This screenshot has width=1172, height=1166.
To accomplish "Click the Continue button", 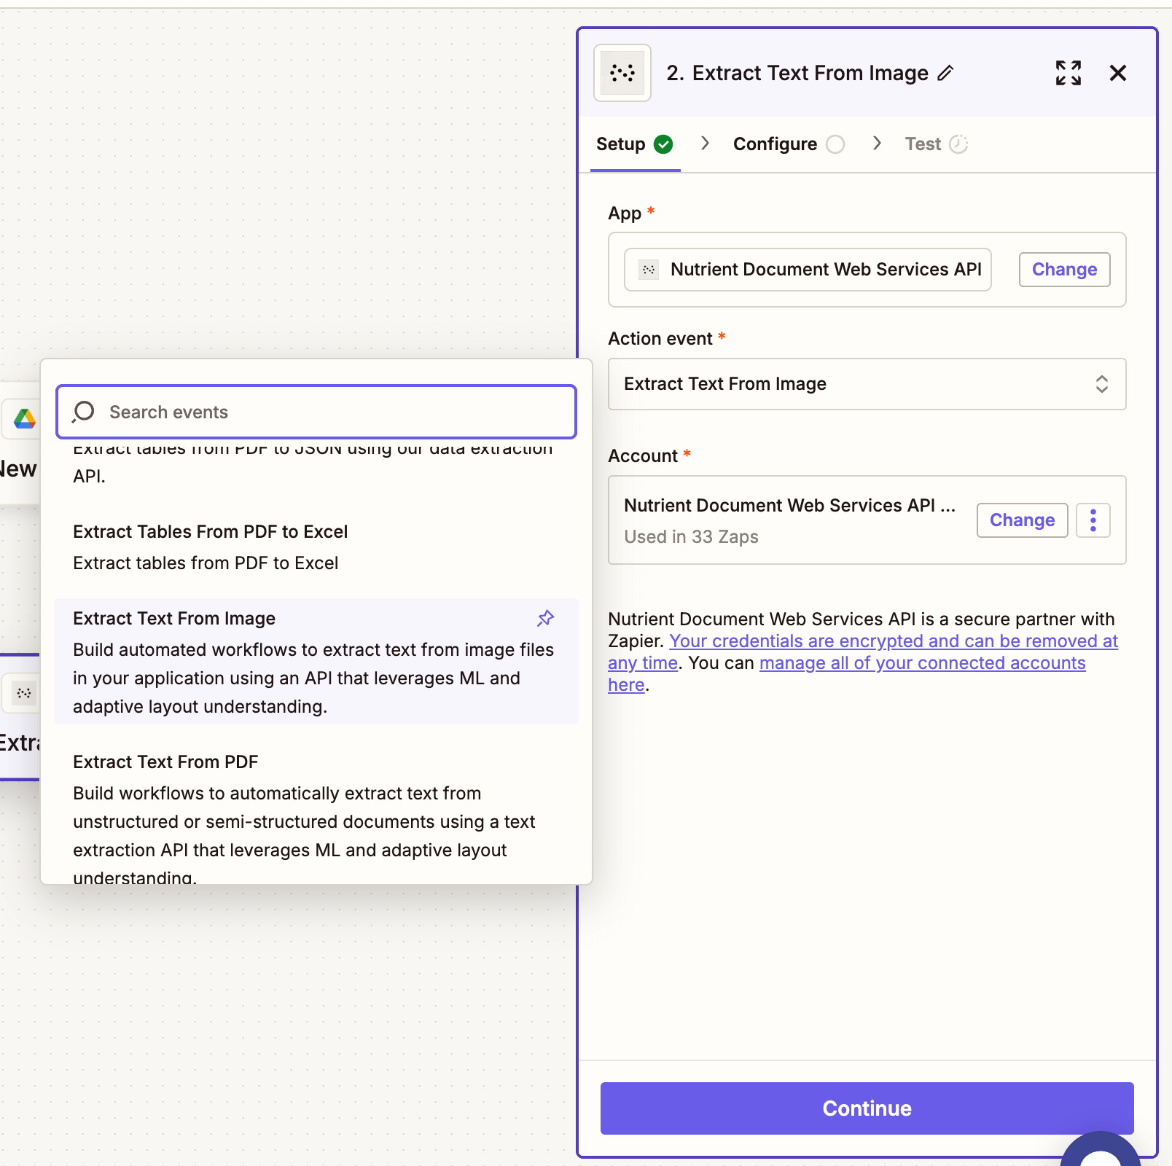I will coord(867,1108).
